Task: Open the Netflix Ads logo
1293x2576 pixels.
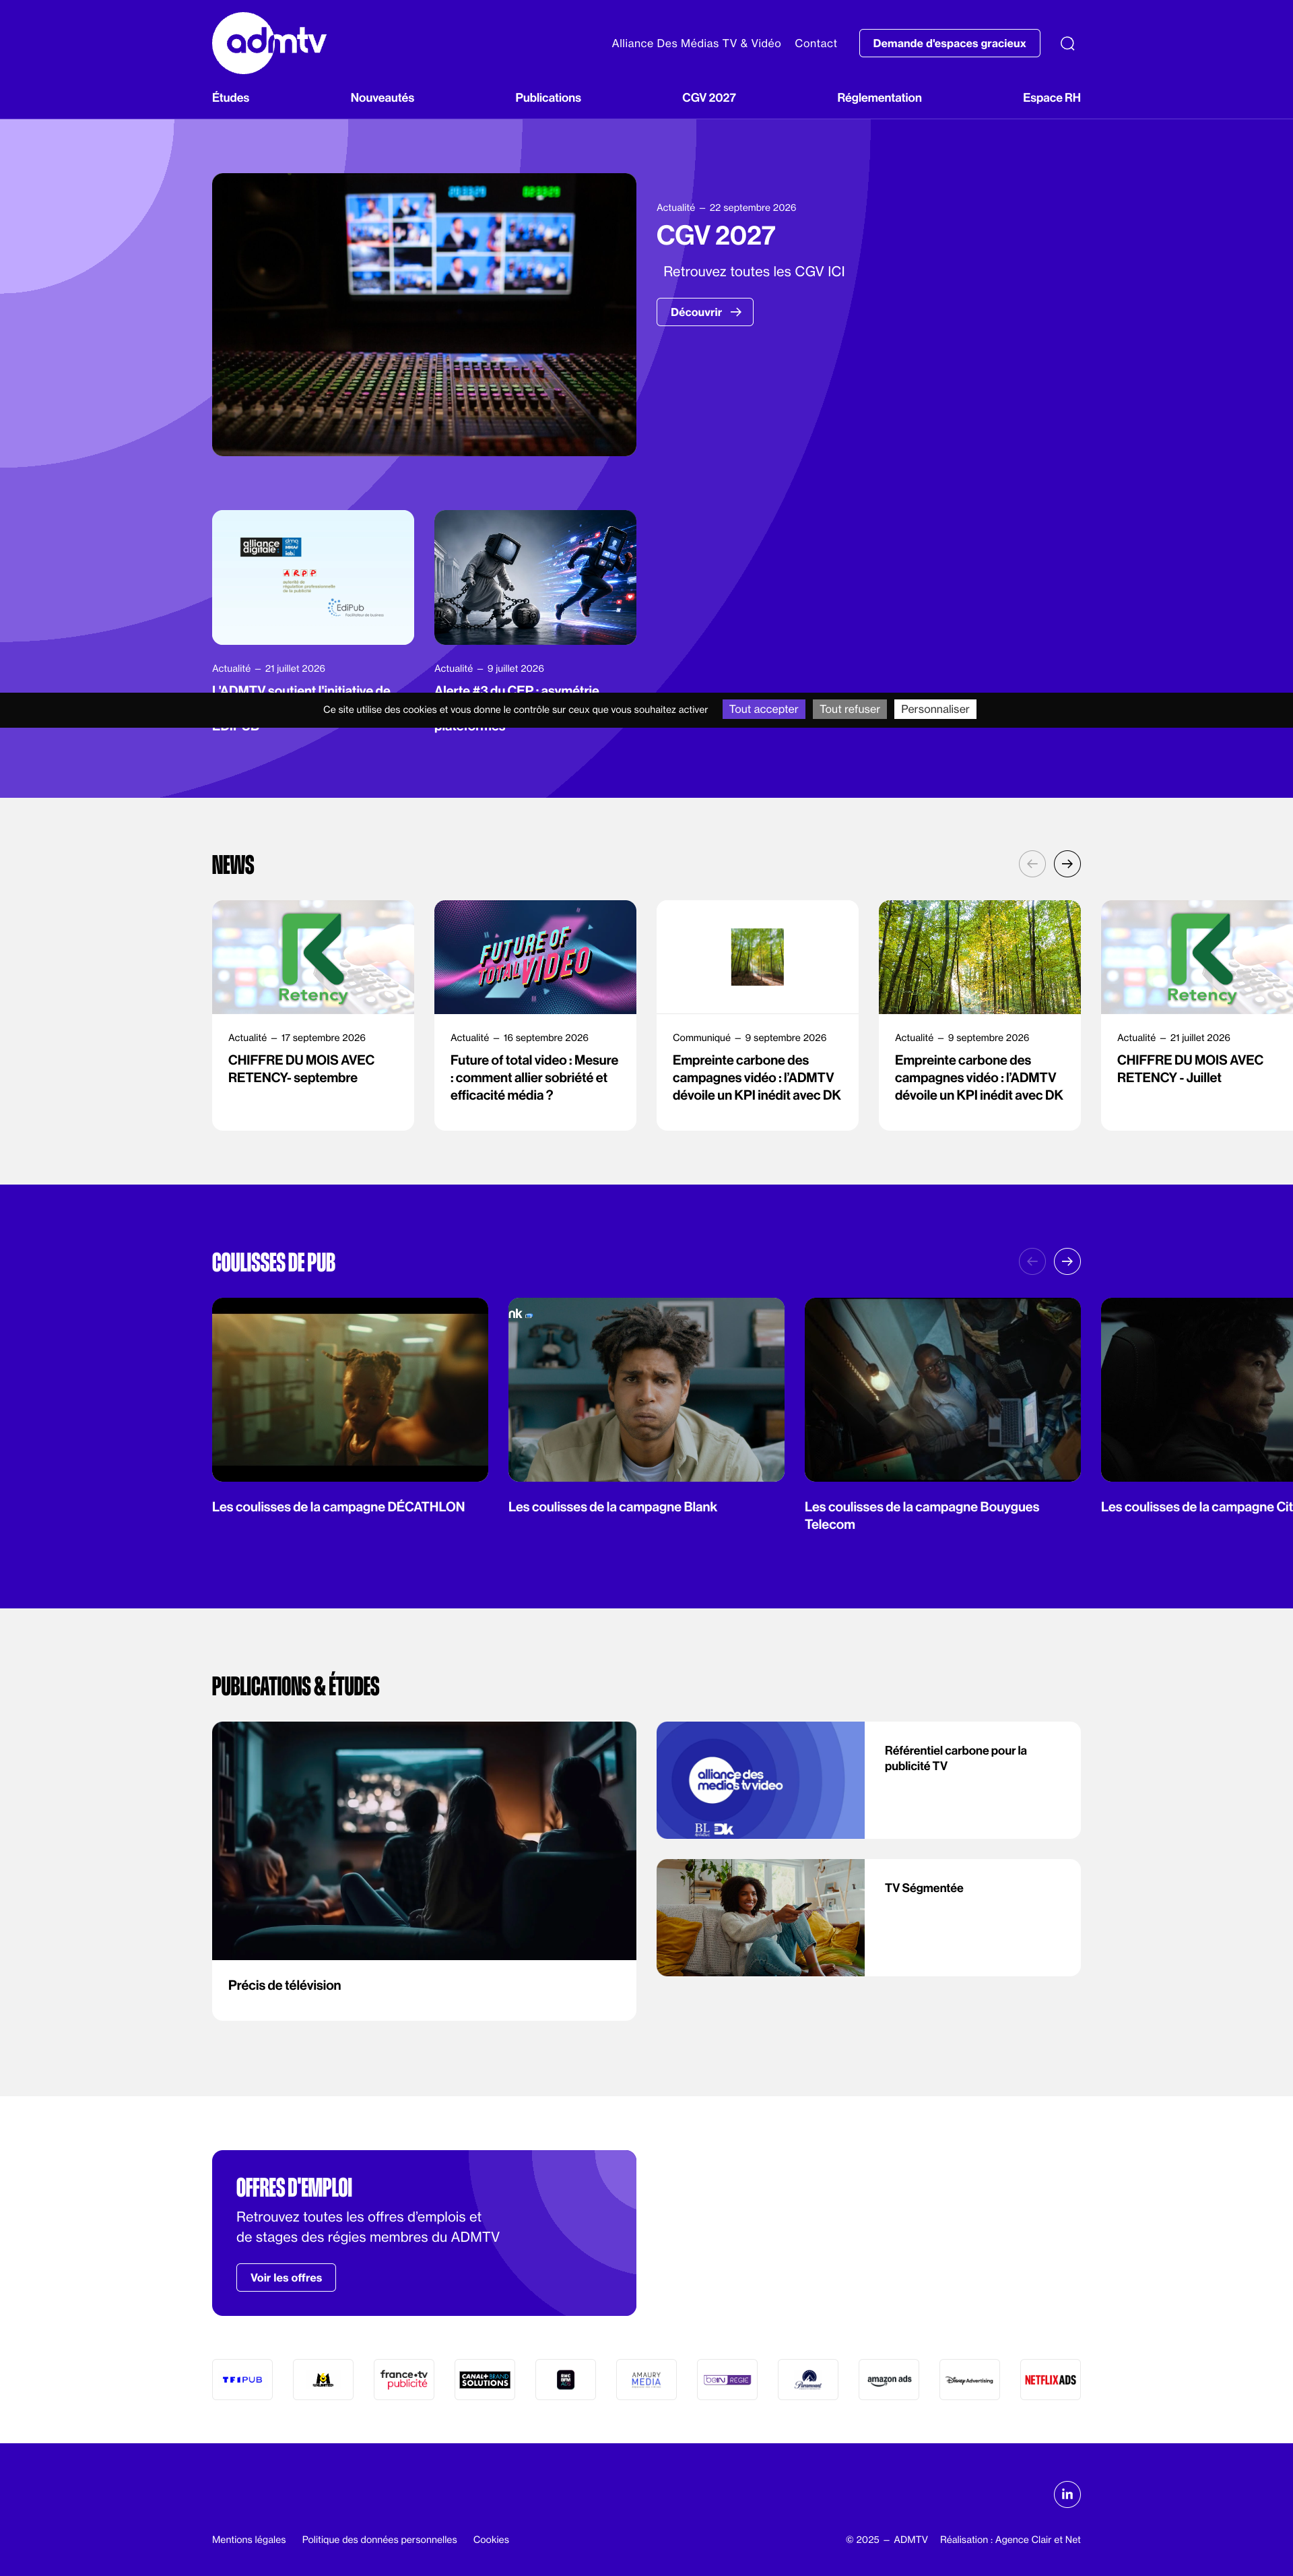Action: [1050, 2380]
